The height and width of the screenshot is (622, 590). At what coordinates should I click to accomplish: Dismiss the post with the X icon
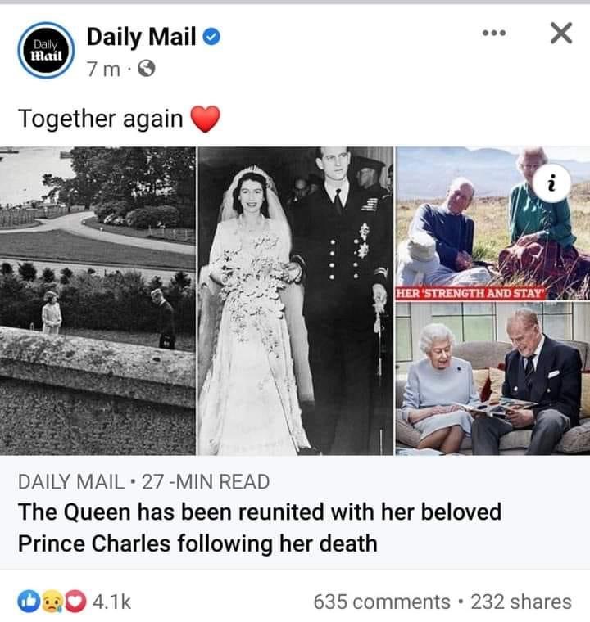point(561,33)
